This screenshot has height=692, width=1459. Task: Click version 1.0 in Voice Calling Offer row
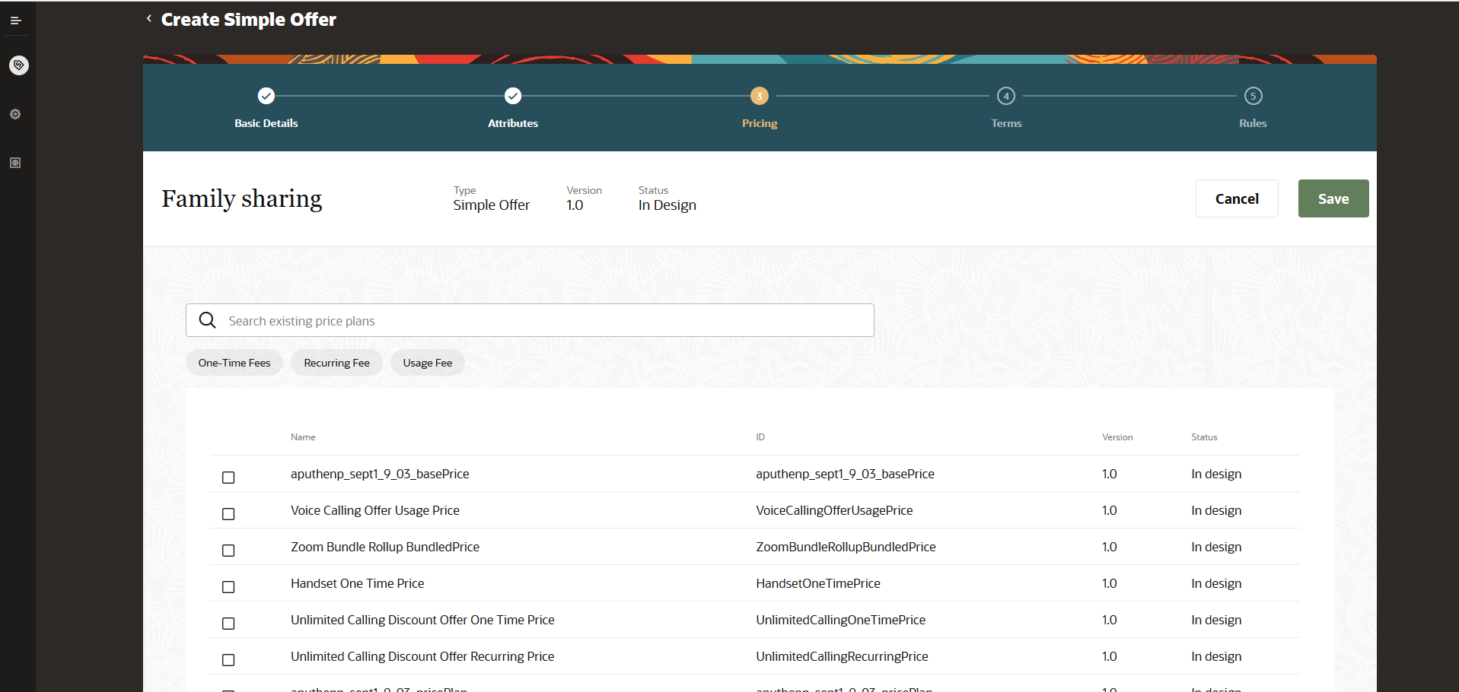click(1110, 510)
